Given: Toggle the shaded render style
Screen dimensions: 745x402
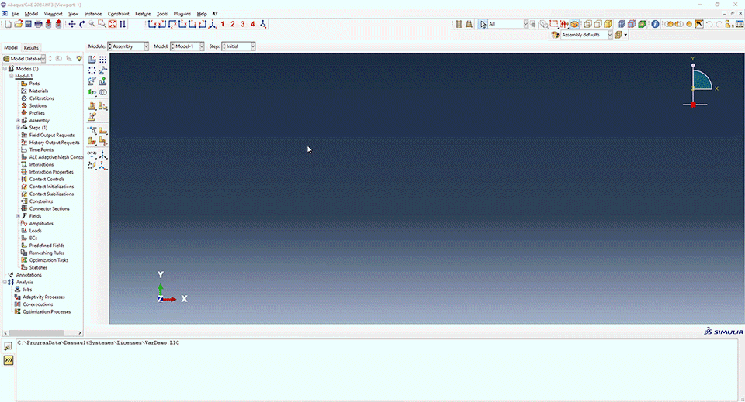Looking at the screenshot, I should (609, 24).
